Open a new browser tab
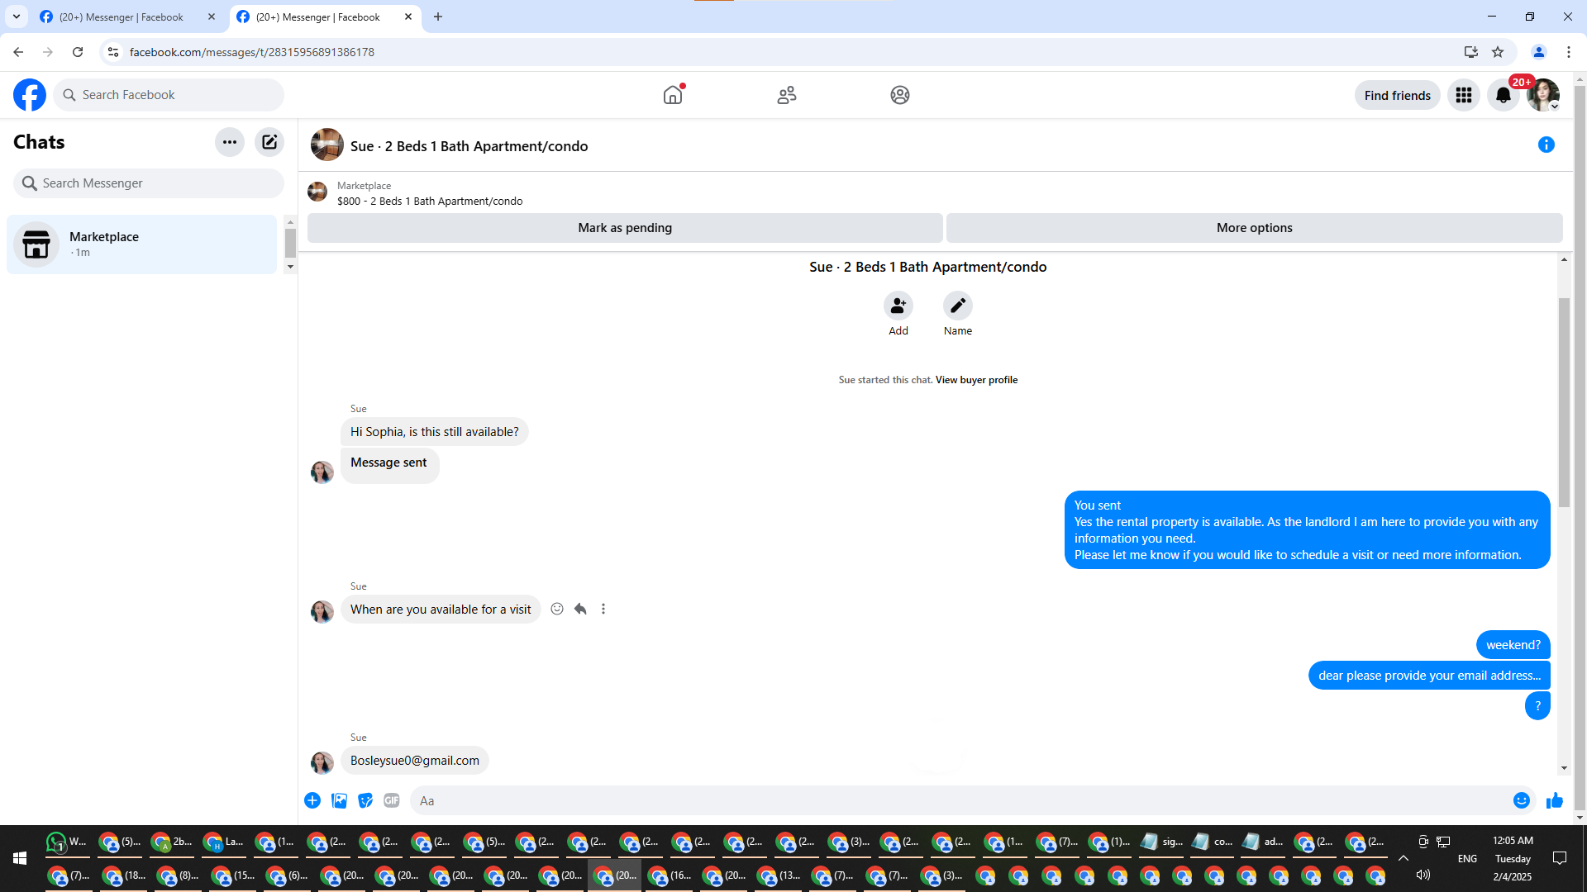Viewport: 1587px width, 892px height. (x=438, y=17)
